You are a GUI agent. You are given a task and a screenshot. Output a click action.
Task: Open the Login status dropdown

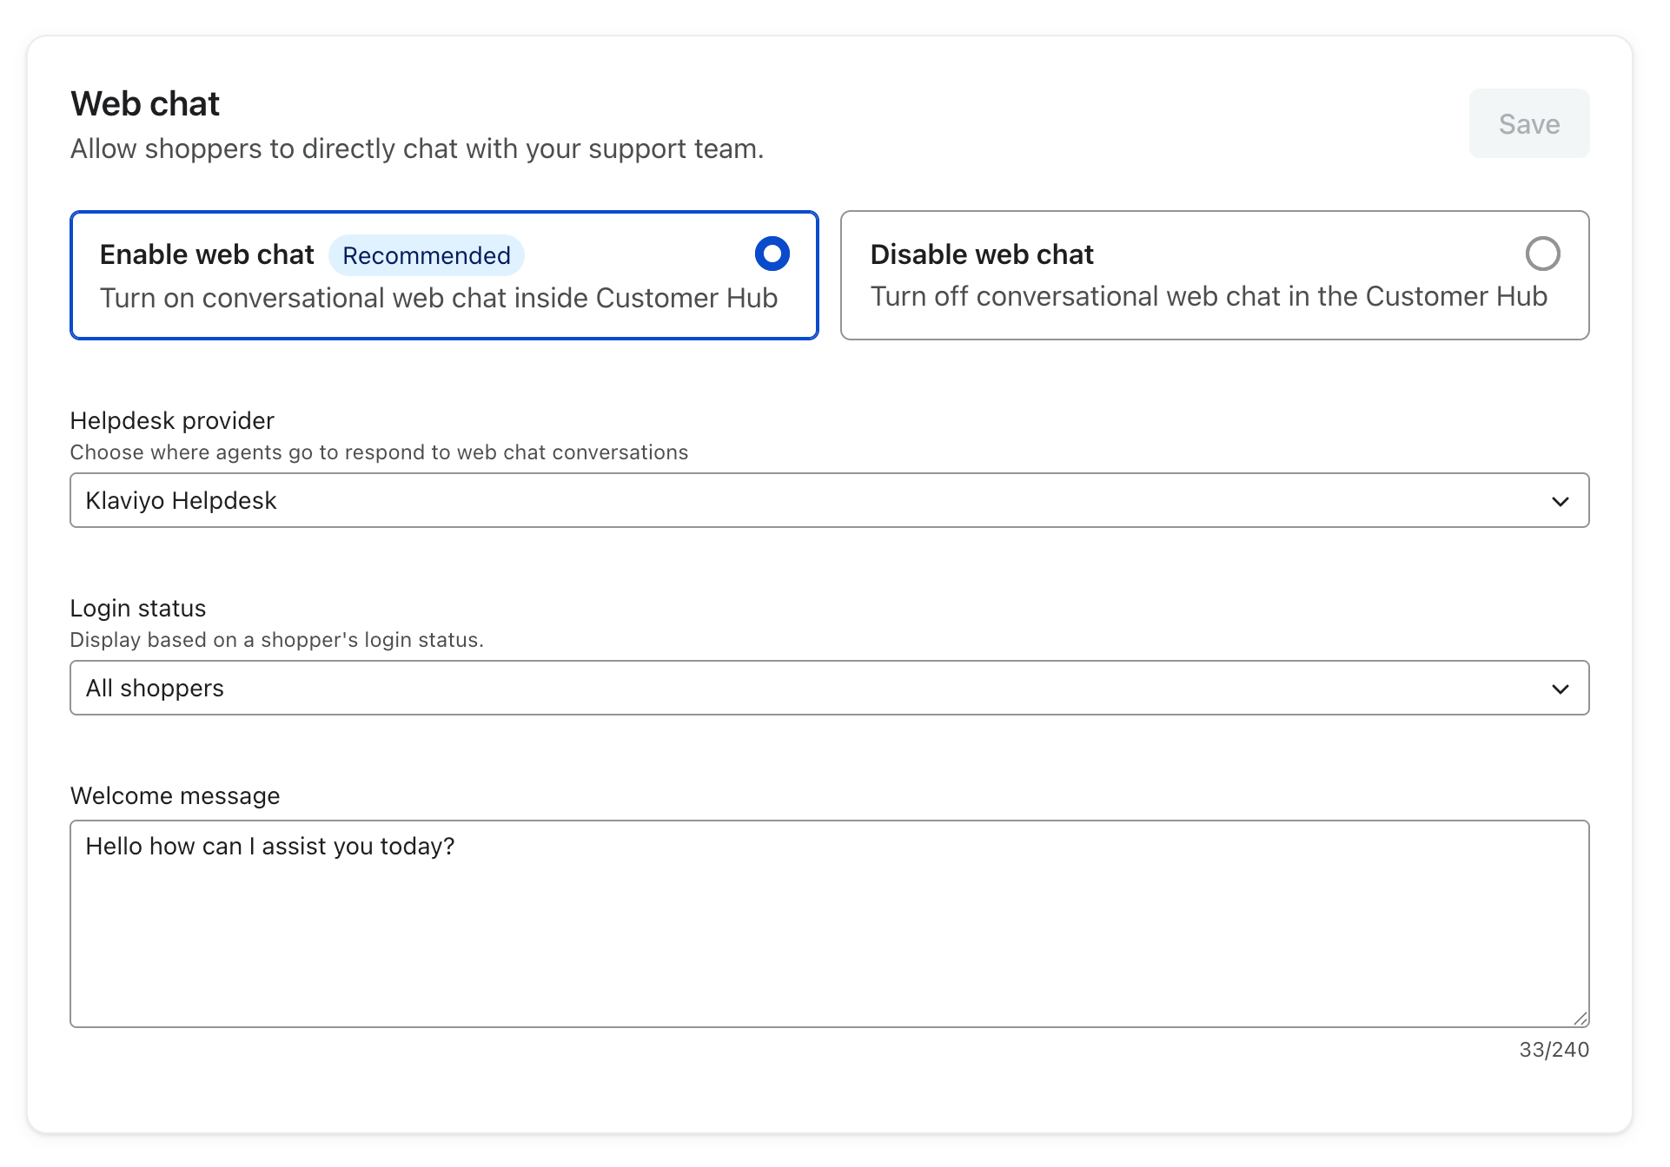828,688
